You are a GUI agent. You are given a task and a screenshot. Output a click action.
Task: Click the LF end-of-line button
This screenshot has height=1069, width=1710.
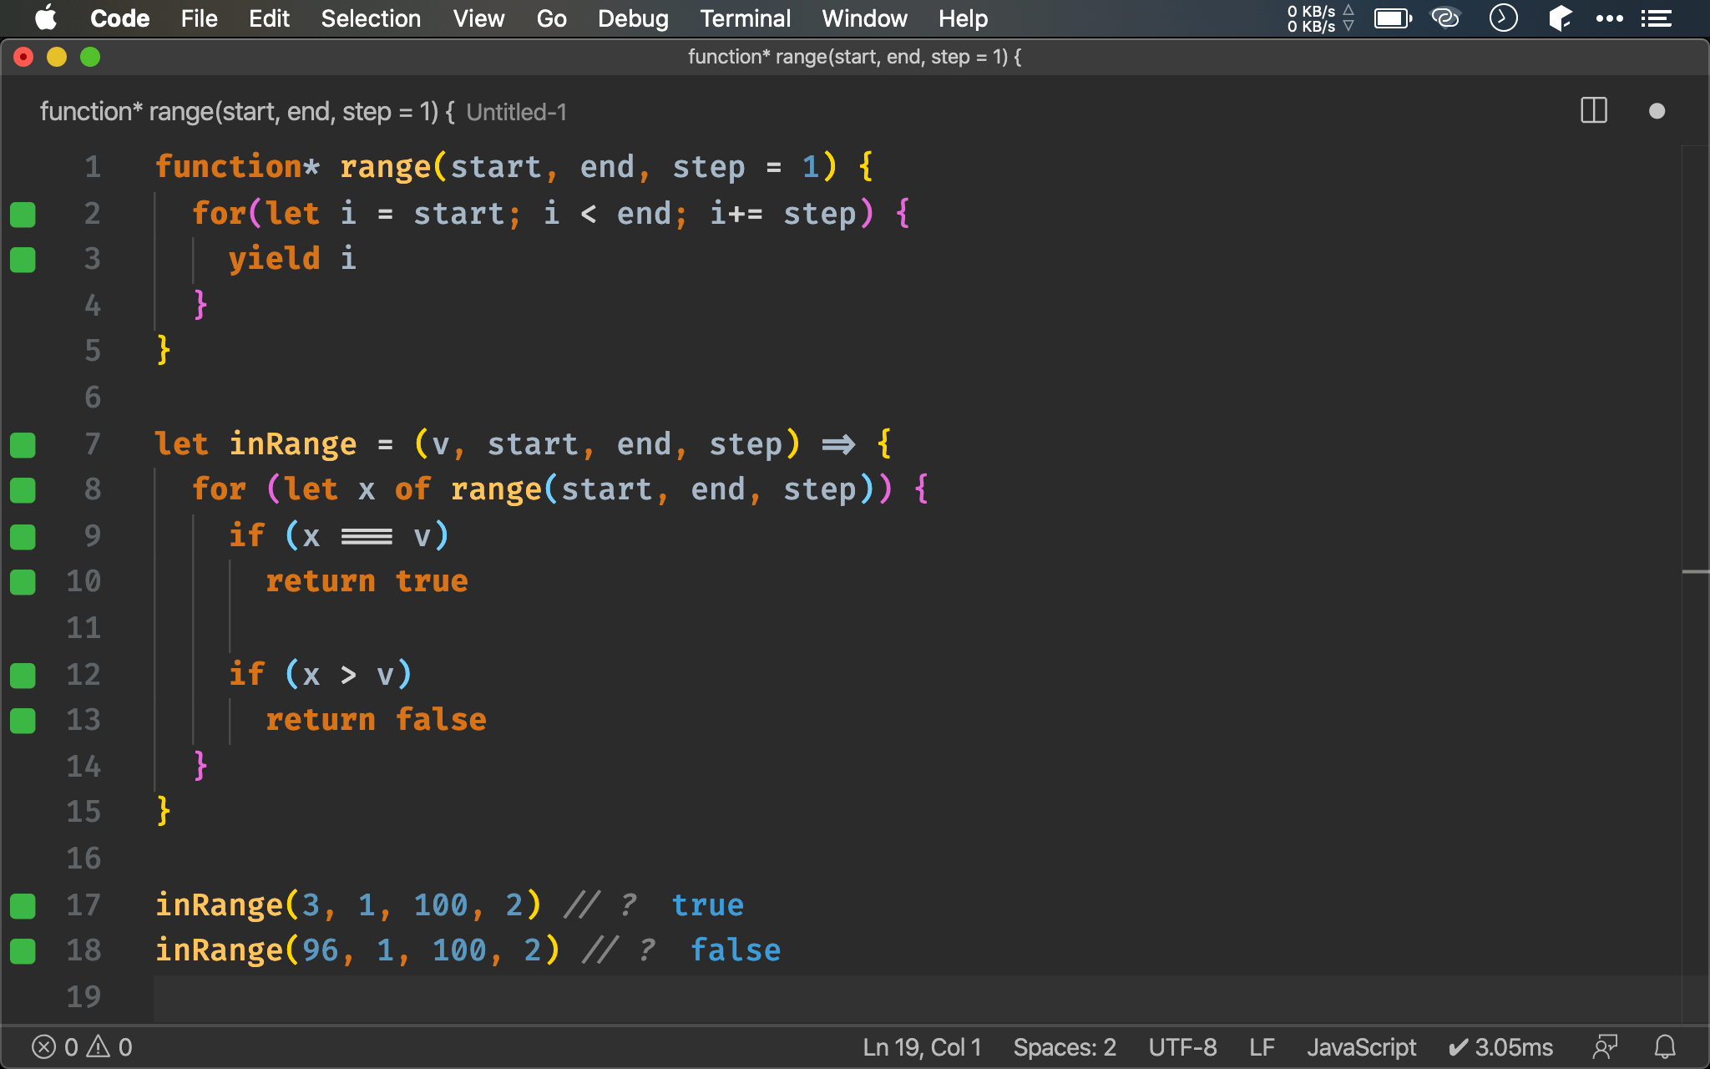coord(1262,1046)
